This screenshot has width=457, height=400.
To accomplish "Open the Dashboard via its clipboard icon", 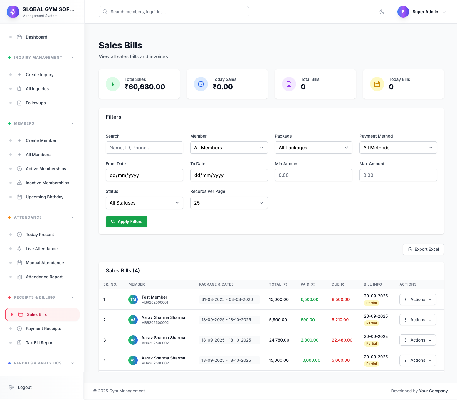I will click(x=19, y=37).
